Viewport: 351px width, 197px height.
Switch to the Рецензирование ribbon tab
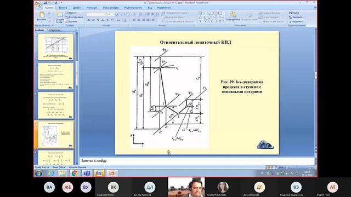click(133, 8)
